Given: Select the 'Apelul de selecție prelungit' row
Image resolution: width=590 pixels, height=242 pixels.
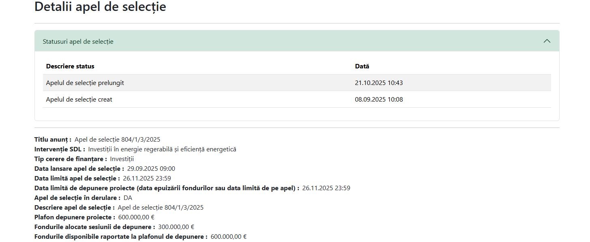Looking at the screenshot, I should tap(85, 83).
